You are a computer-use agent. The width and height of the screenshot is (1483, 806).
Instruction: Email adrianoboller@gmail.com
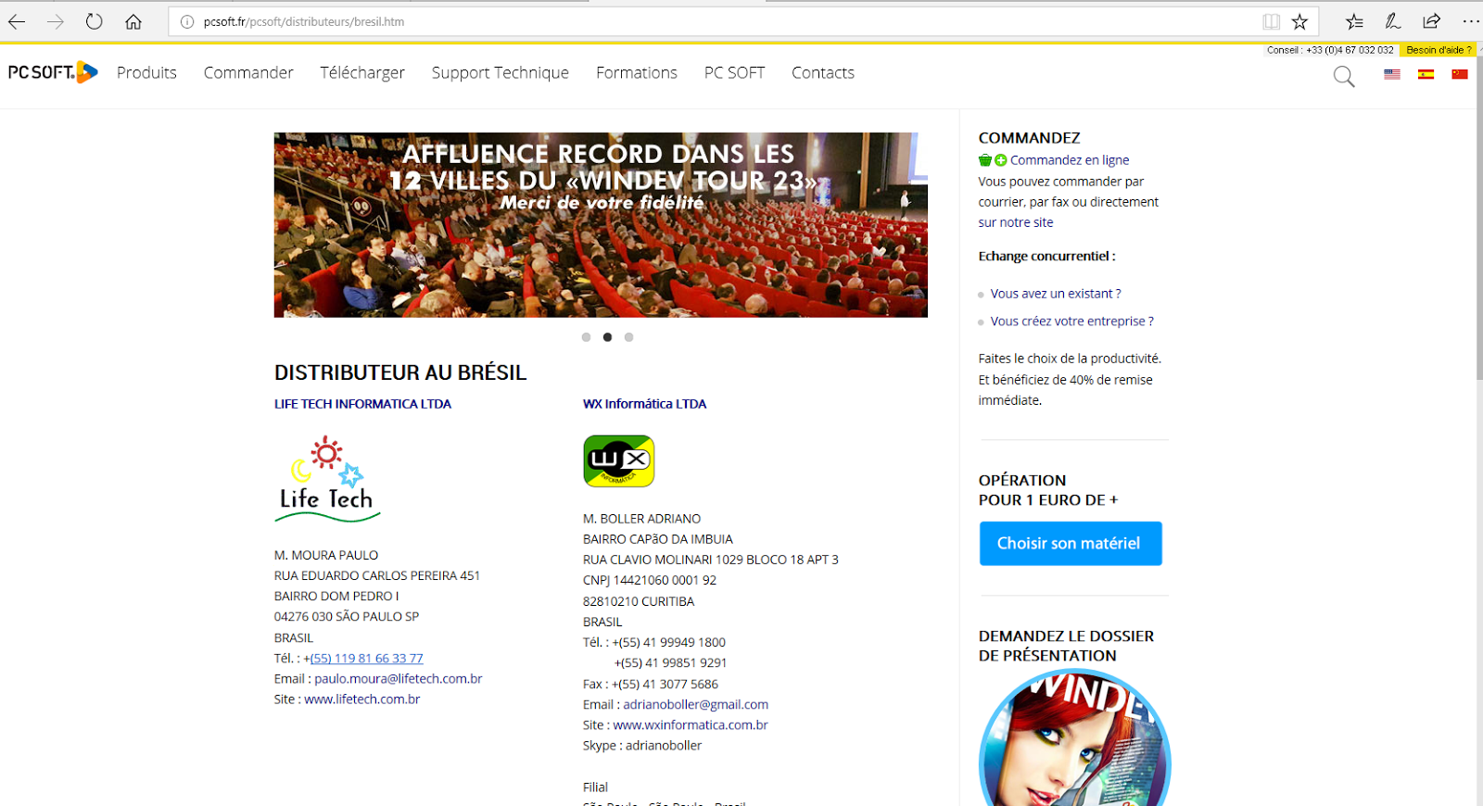695,704
